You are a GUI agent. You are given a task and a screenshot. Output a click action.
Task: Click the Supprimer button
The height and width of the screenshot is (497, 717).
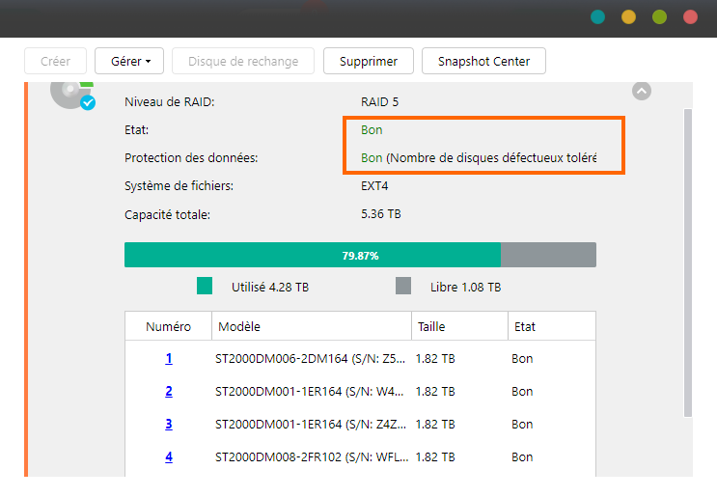368,61
